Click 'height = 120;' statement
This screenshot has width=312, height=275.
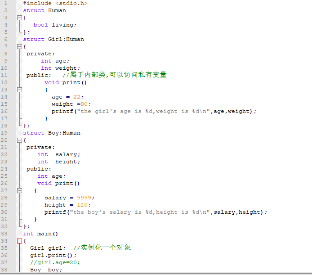point(67,205)
